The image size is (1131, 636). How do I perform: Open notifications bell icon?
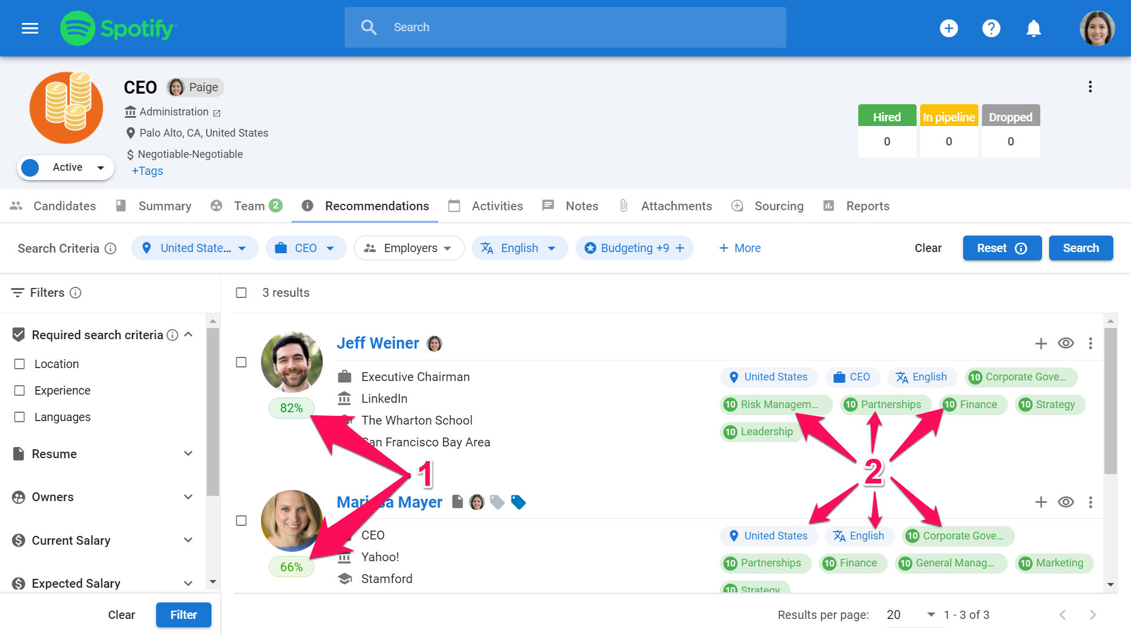click(x=1033, y=28)
